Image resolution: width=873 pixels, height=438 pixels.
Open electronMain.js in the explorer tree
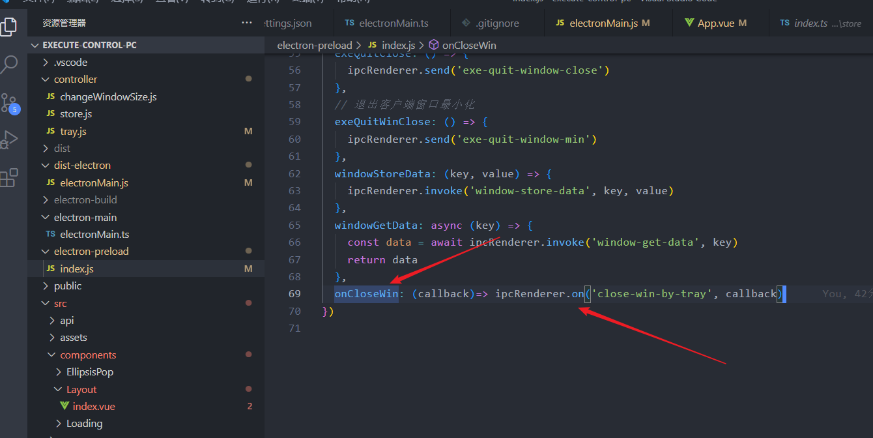pyautogui.click(x=94, y=183)
